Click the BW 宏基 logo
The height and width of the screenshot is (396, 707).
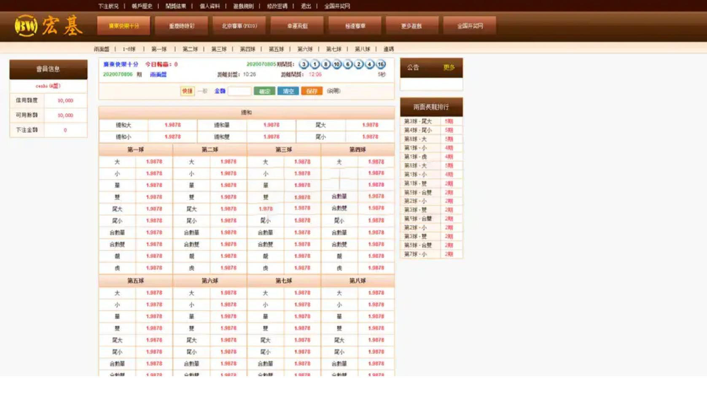48,26
